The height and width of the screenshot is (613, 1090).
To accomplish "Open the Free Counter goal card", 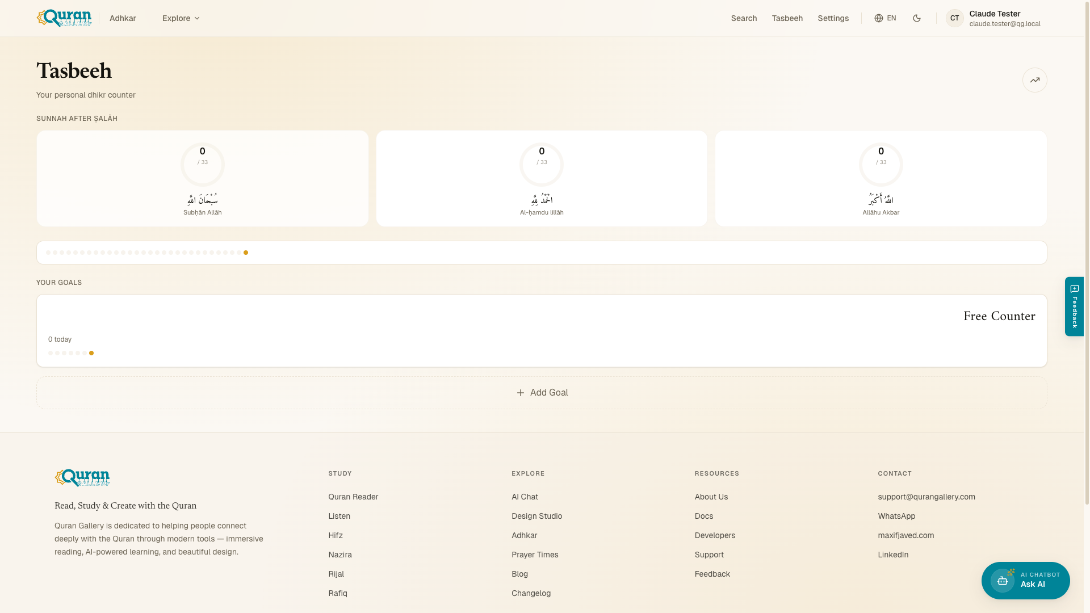I will 542,330.
